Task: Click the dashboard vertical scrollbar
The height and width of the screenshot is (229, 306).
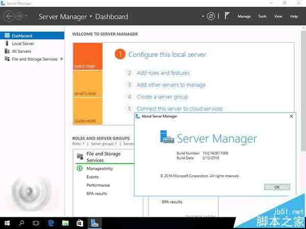Action: click(303, 90)
